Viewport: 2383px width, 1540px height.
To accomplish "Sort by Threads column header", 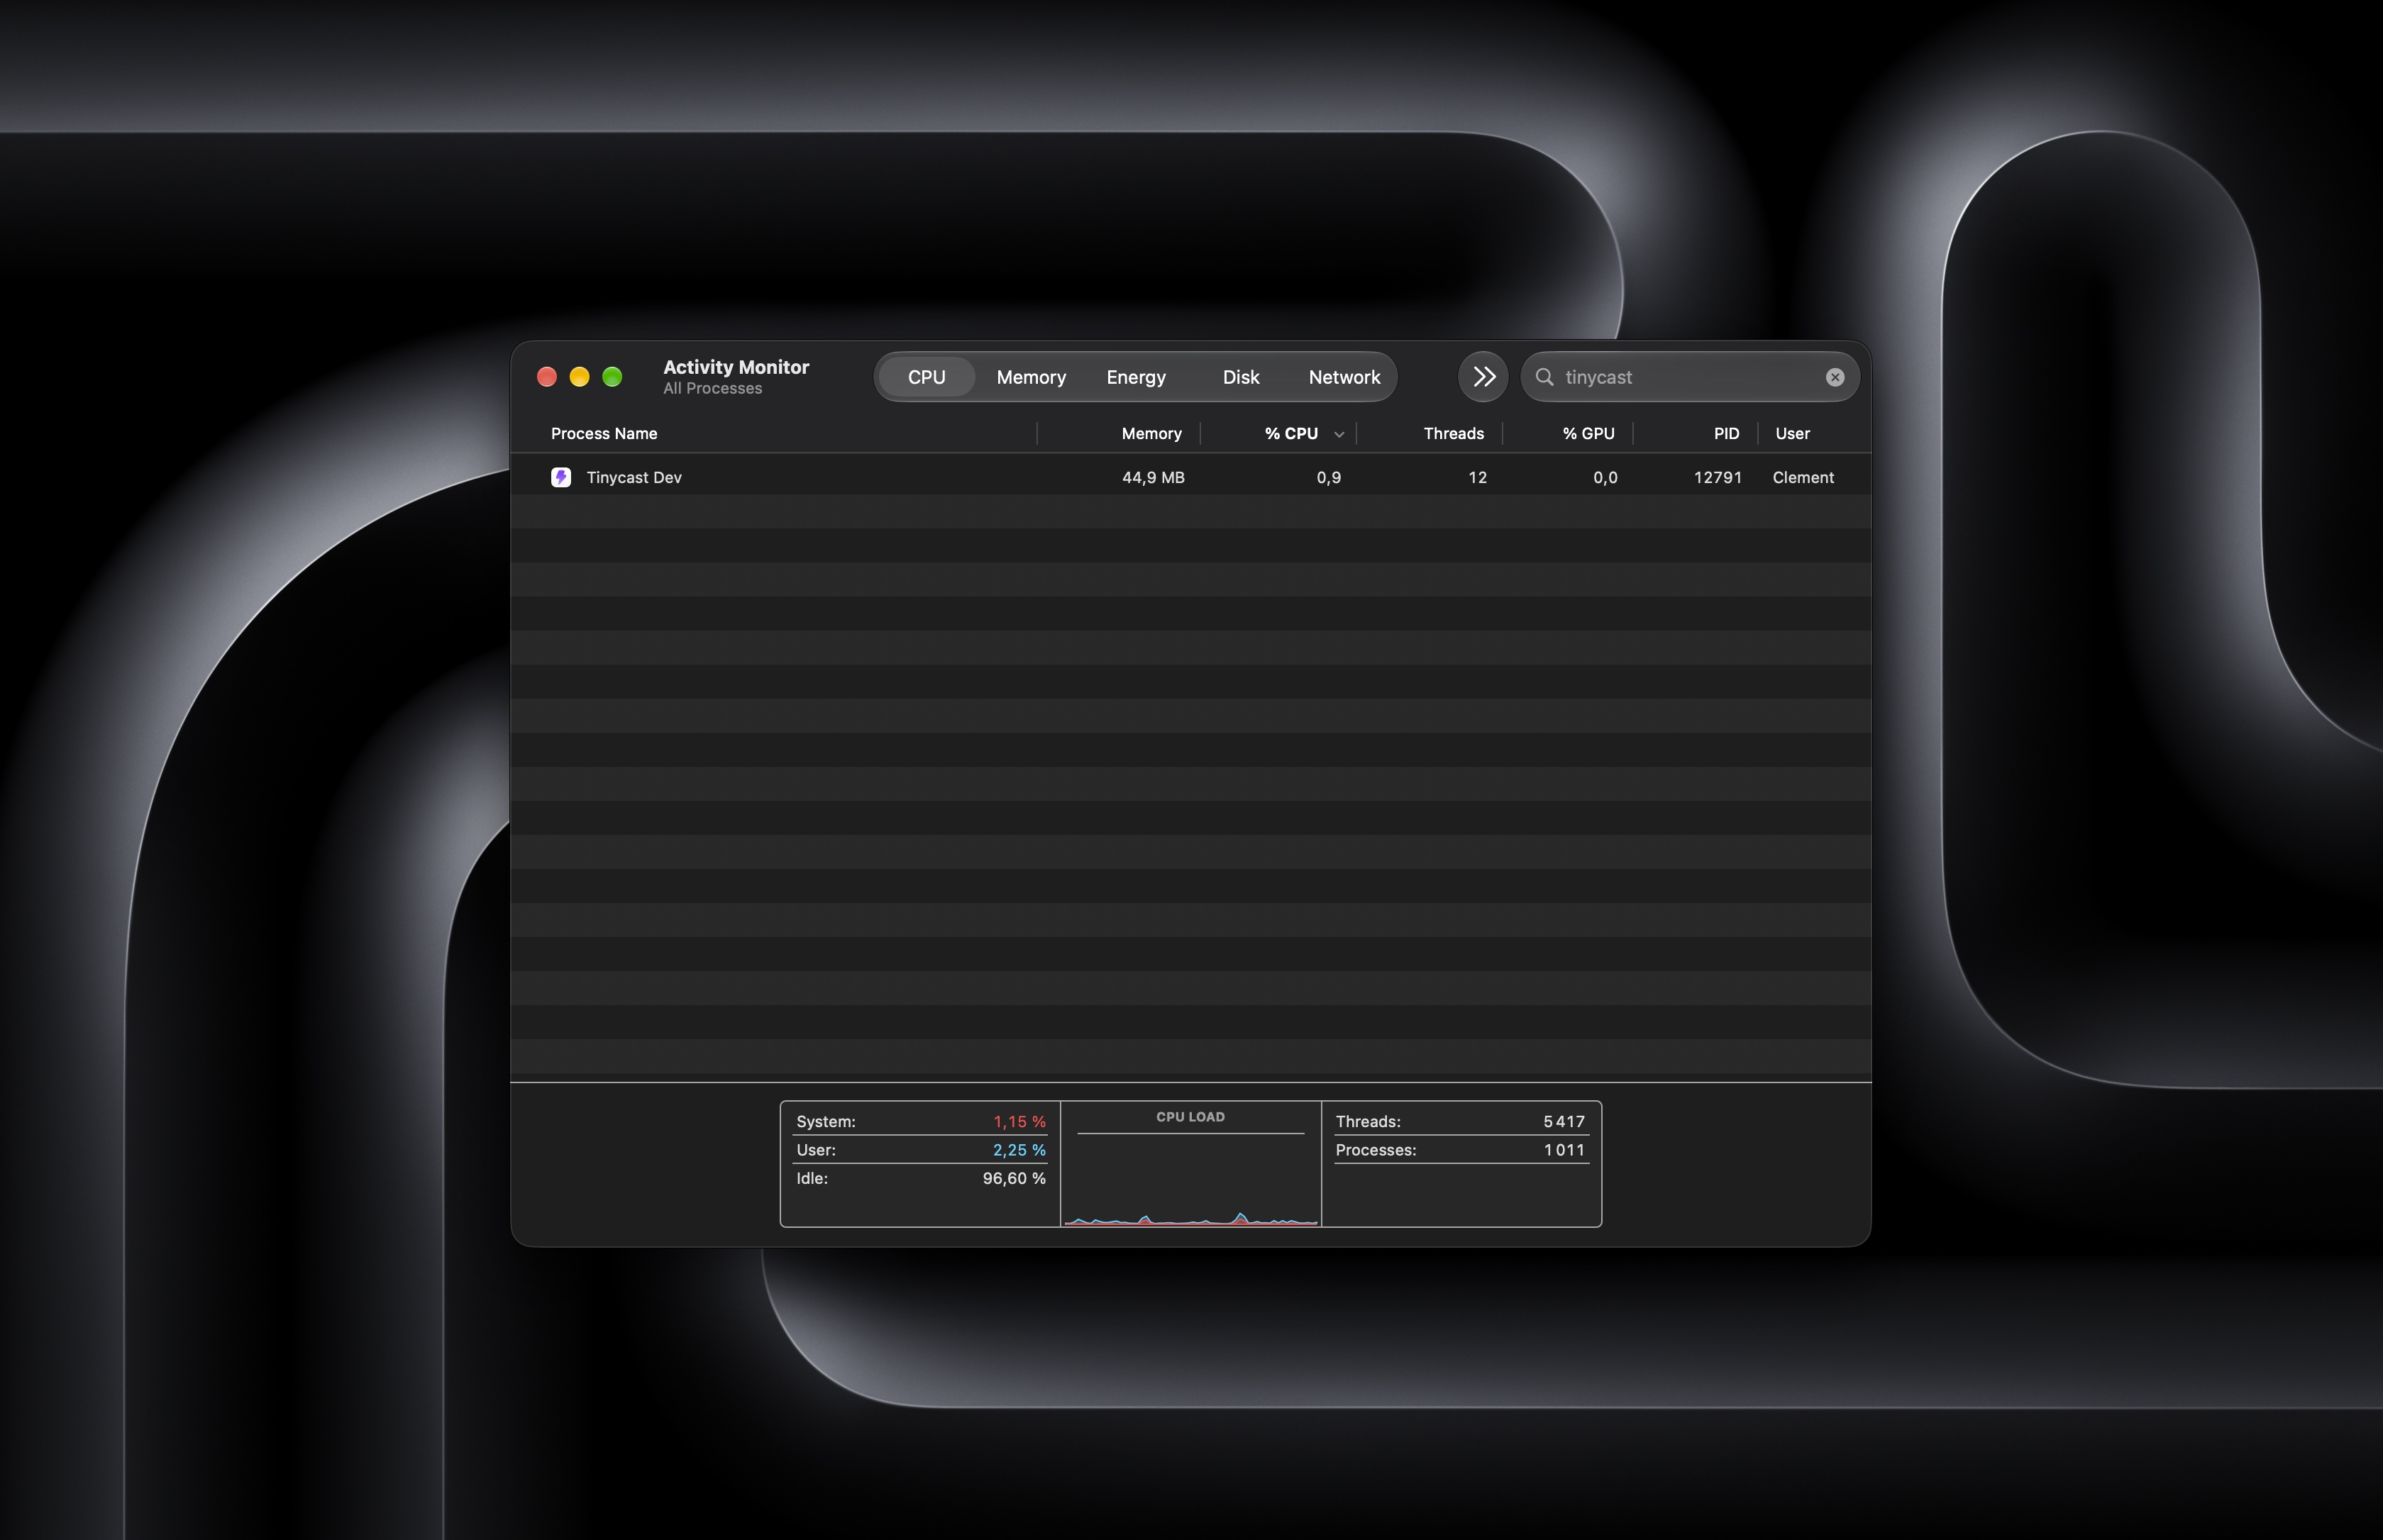I will coord(1453,433).
